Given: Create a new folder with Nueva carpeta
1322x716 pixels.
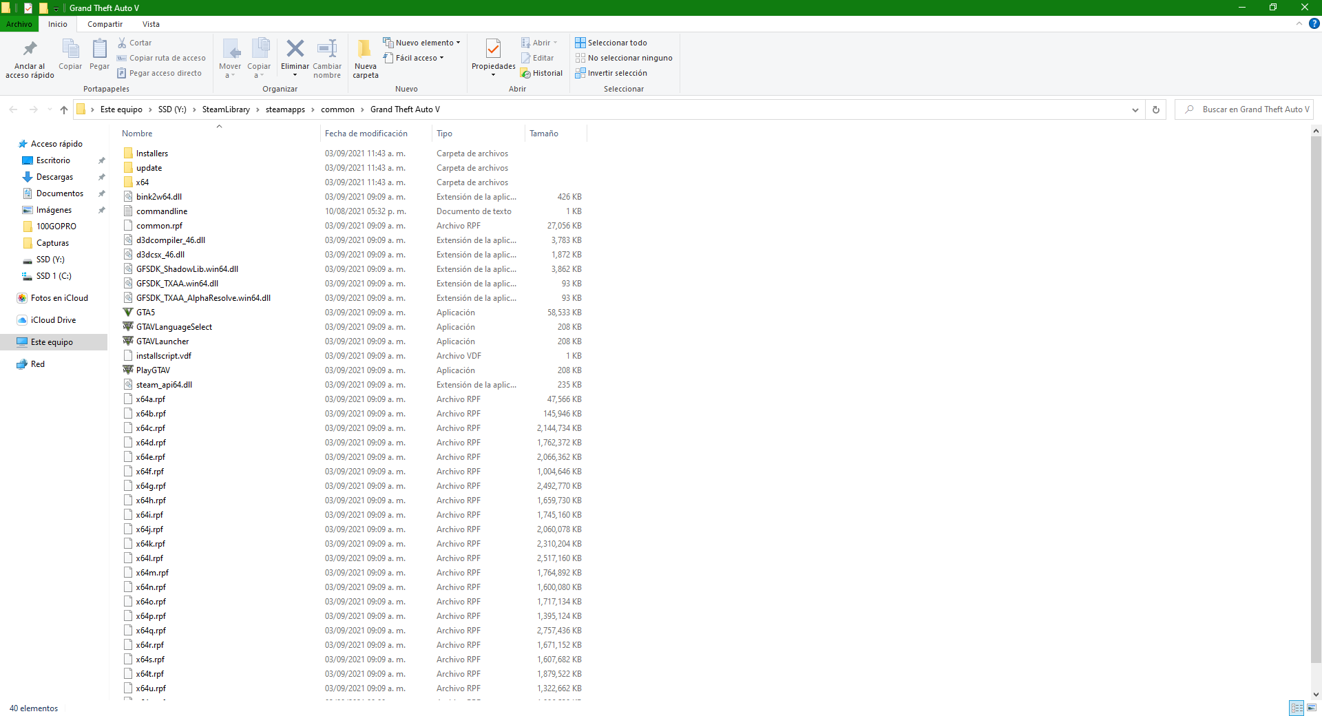Looking at the screenshot, I should [365, 50].
